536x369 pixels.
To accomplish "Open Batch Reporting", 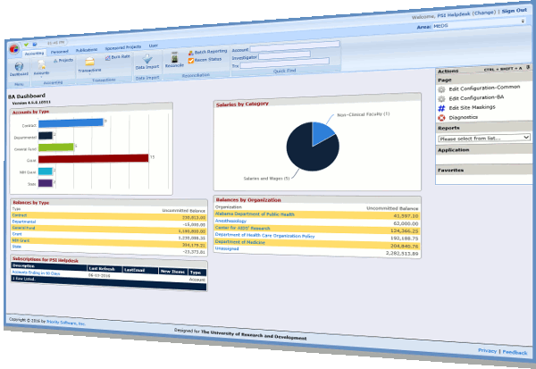I will click(x=208, y=52).
